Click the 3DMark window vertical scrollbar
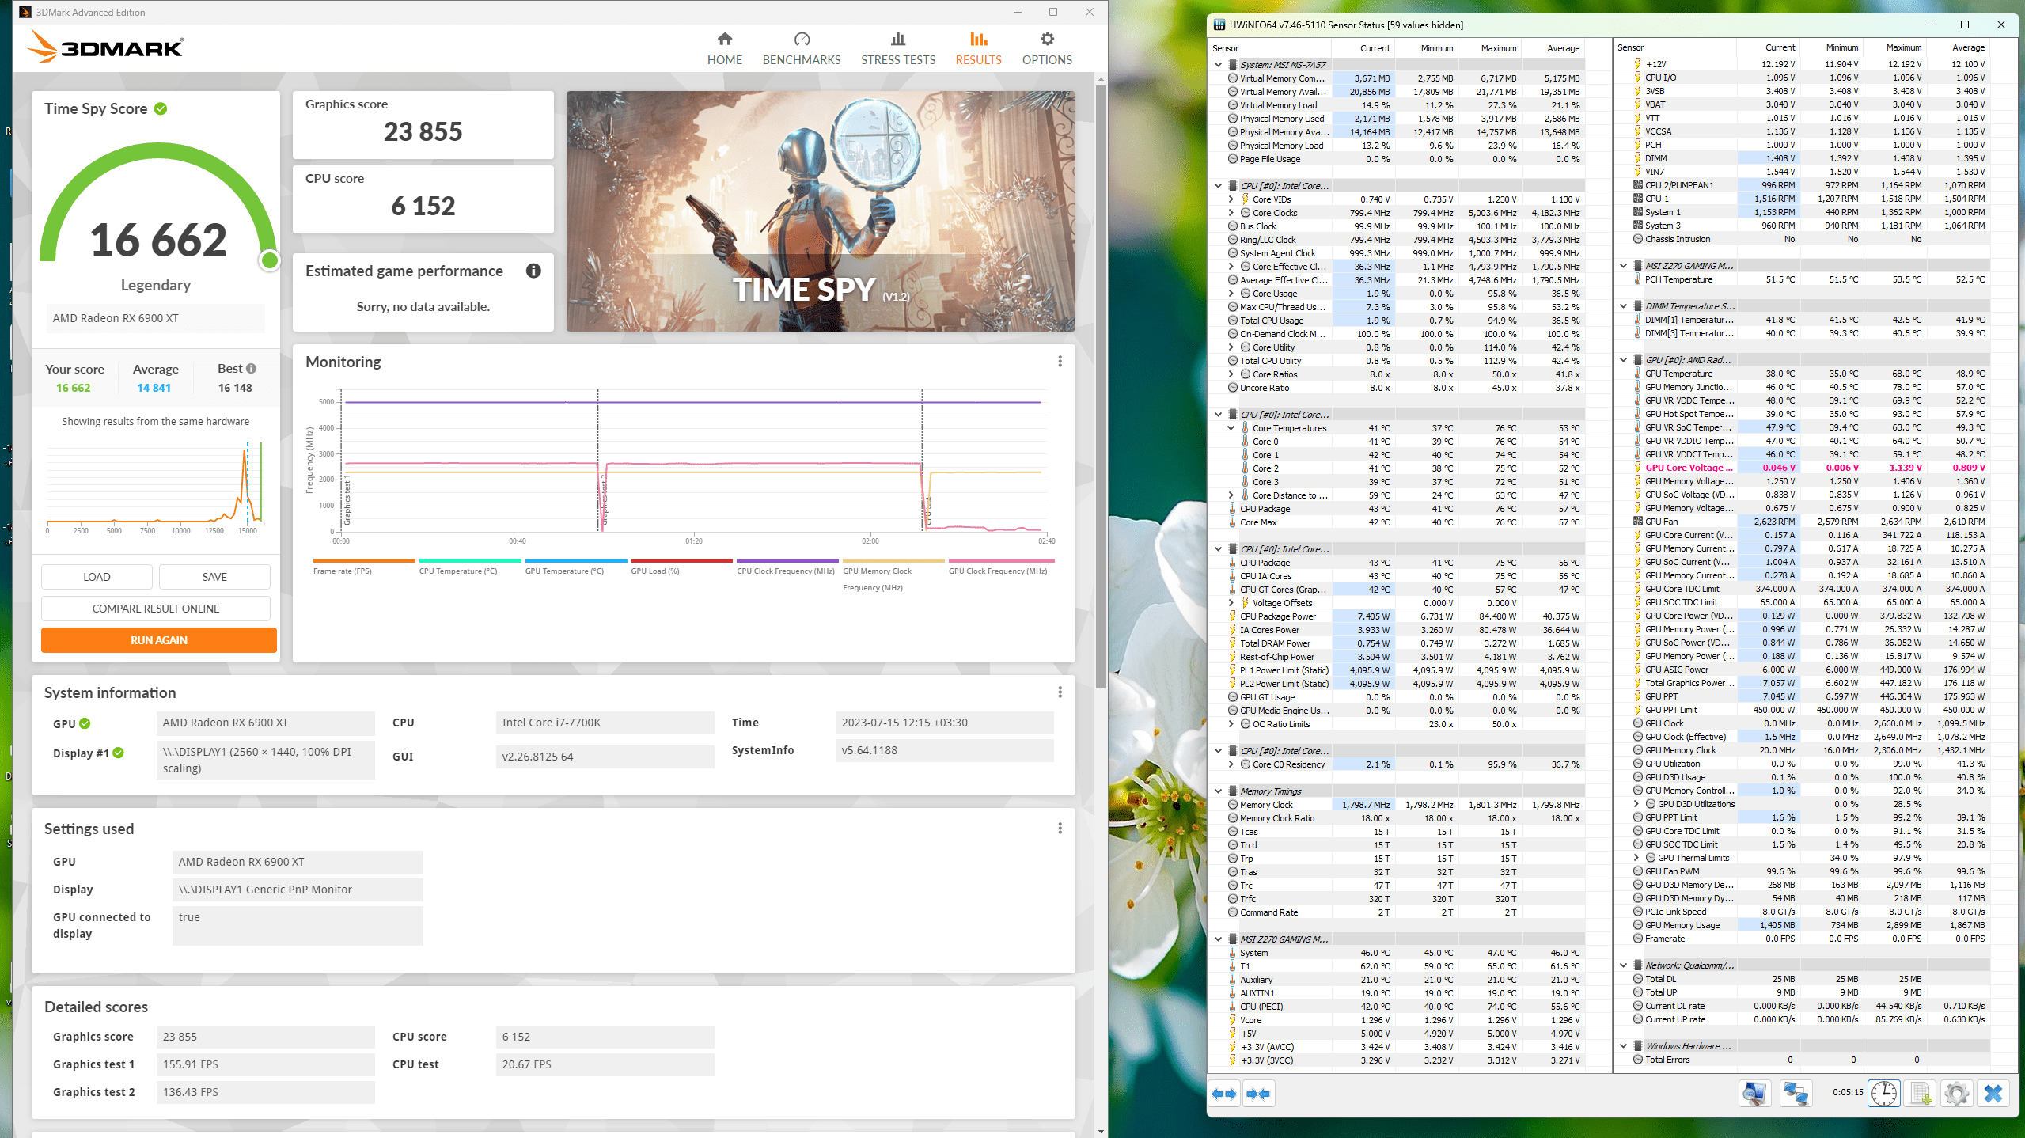This screenshot has height=1138, width=2025. (1101, 387)
